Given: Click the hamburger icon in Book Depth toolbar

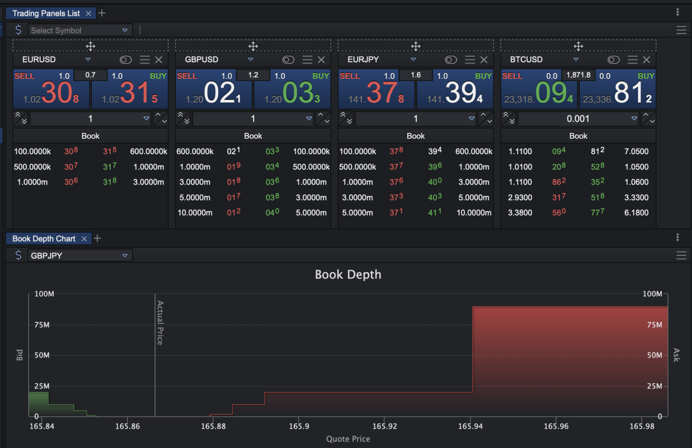Looking at the screenshot, I should [681, 255].
